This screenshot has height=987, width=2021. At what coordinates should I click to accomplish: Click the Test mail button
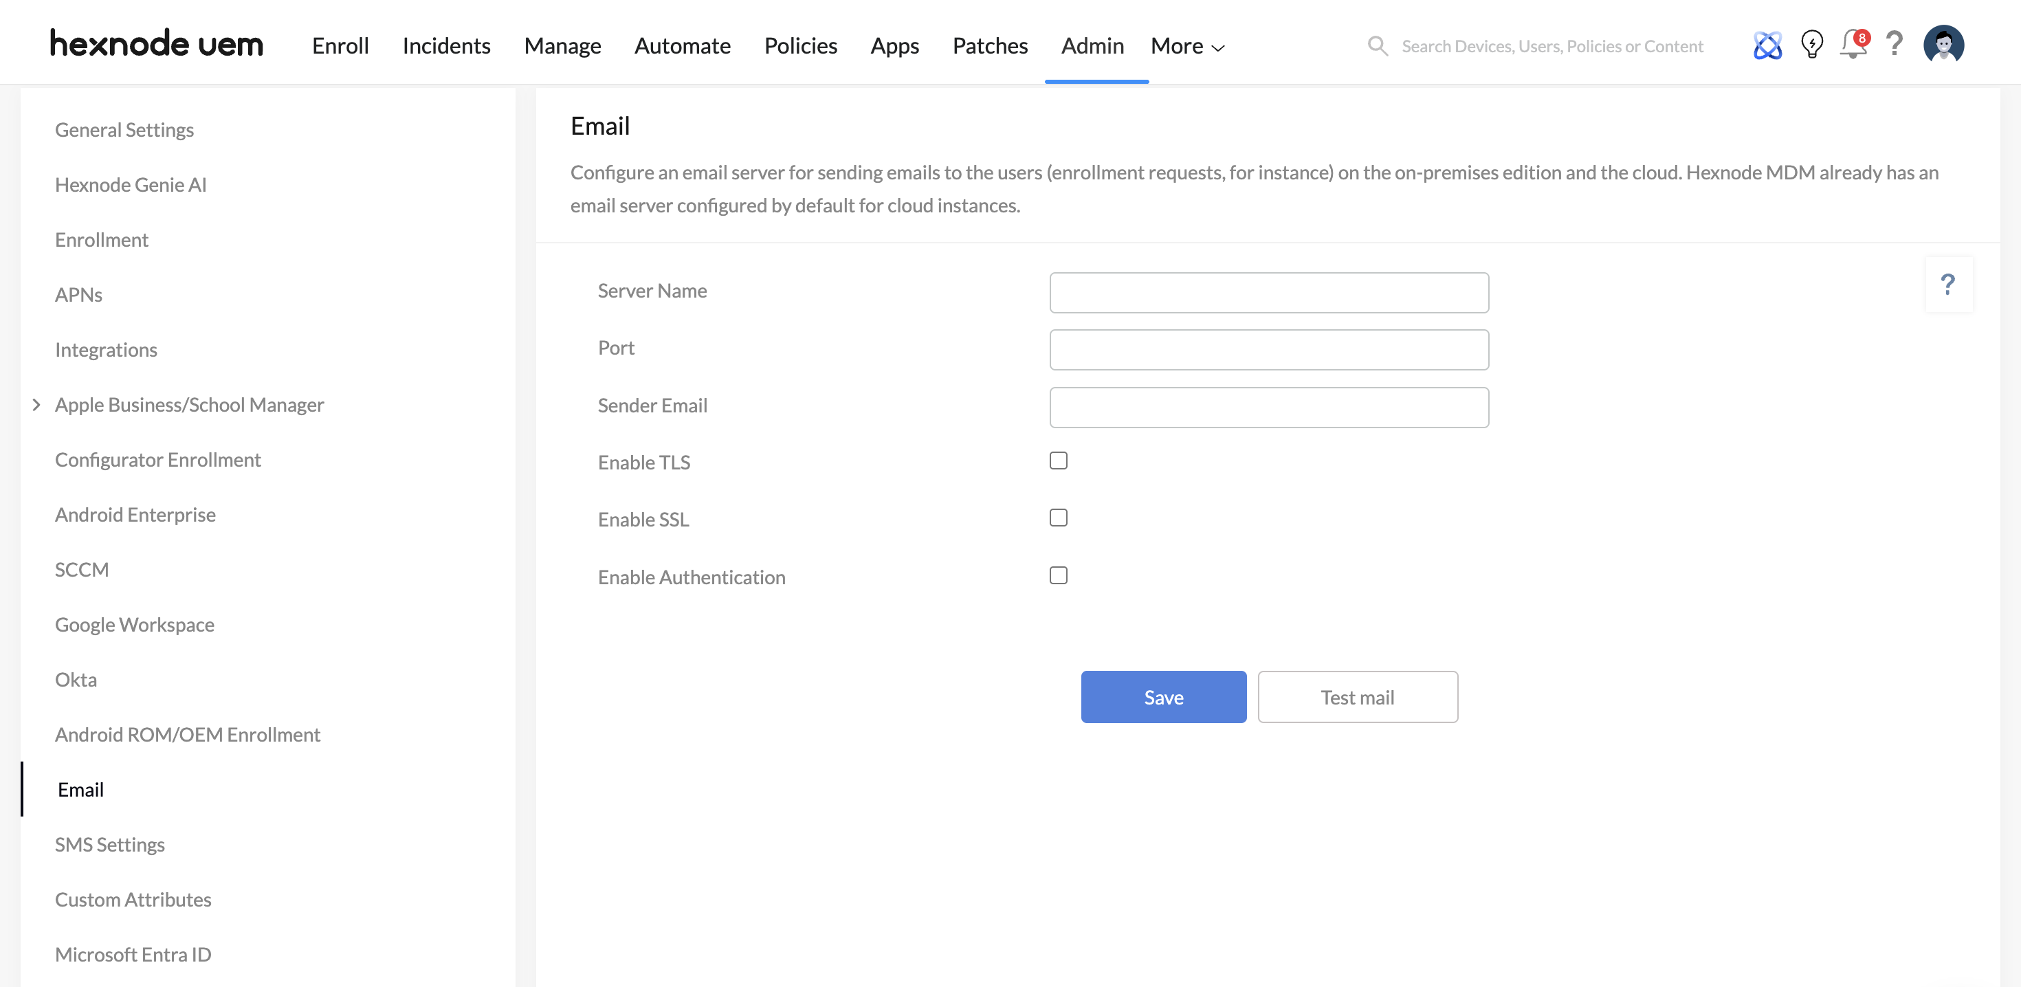pyautogui.click(x=1357, y=697)
